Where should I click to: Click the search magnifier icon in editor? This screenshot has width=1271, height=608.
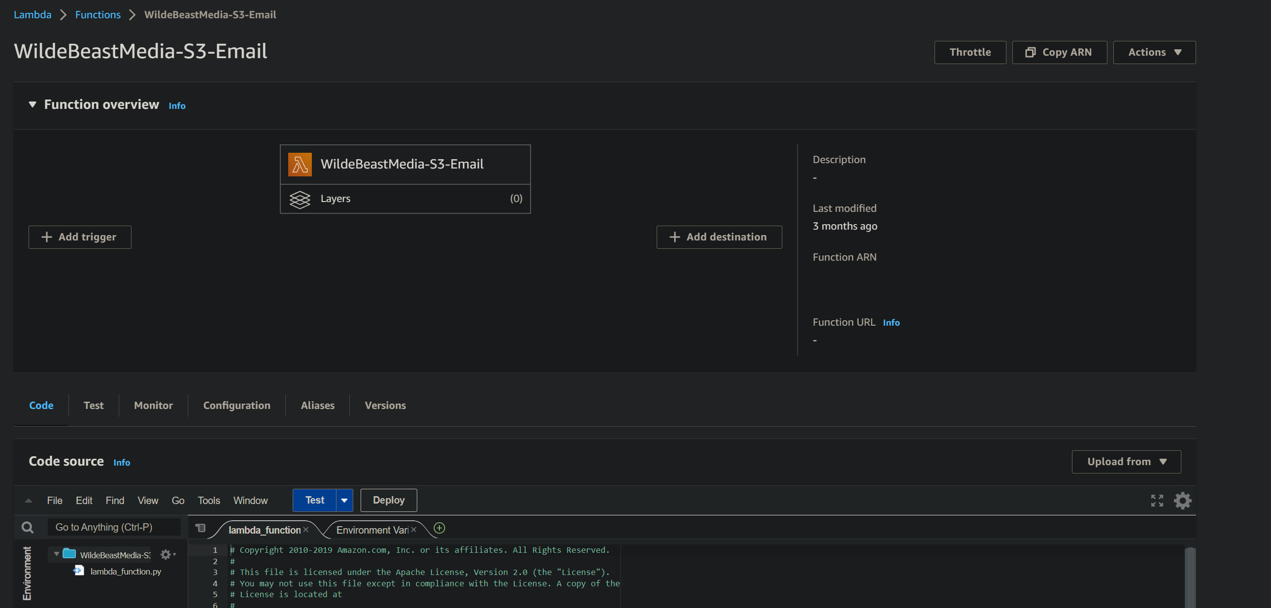[28, 528]
